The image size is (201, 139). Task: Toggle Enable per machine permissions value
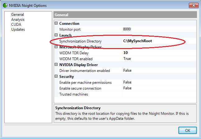[158, 82]
